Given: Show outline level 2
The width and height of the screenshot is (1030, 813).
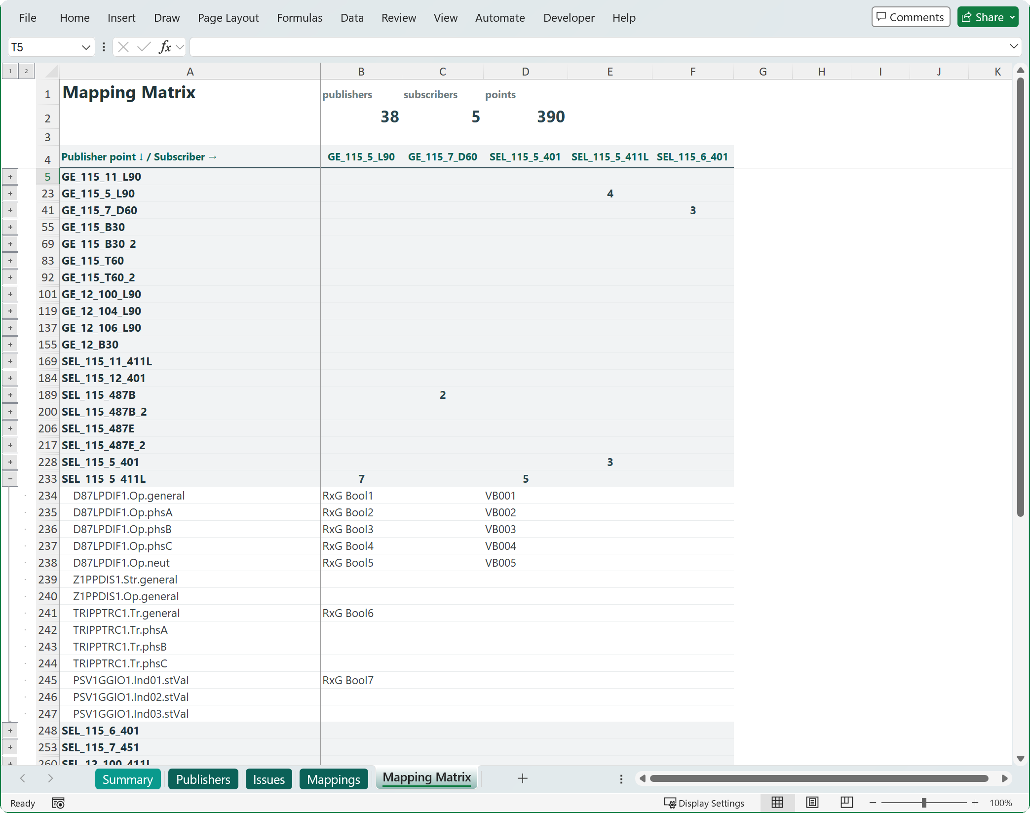Looking at the screenshot, I should [x=26, y=71].
